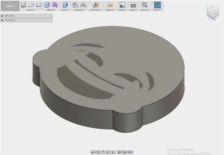Open the Viewports dropdown arrow
The image size is (224, 155).
pos(132,152)
